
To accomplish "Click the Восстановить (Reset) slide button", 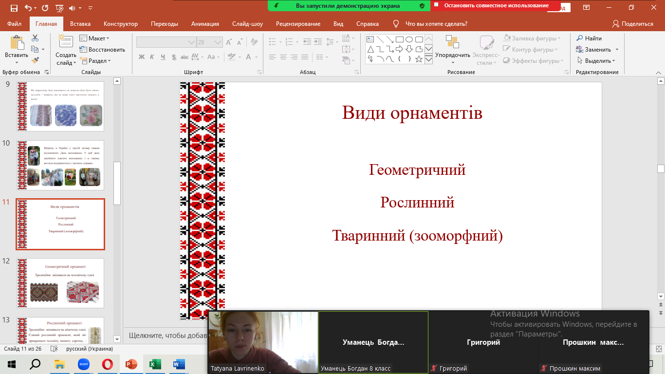I will 102,50.
